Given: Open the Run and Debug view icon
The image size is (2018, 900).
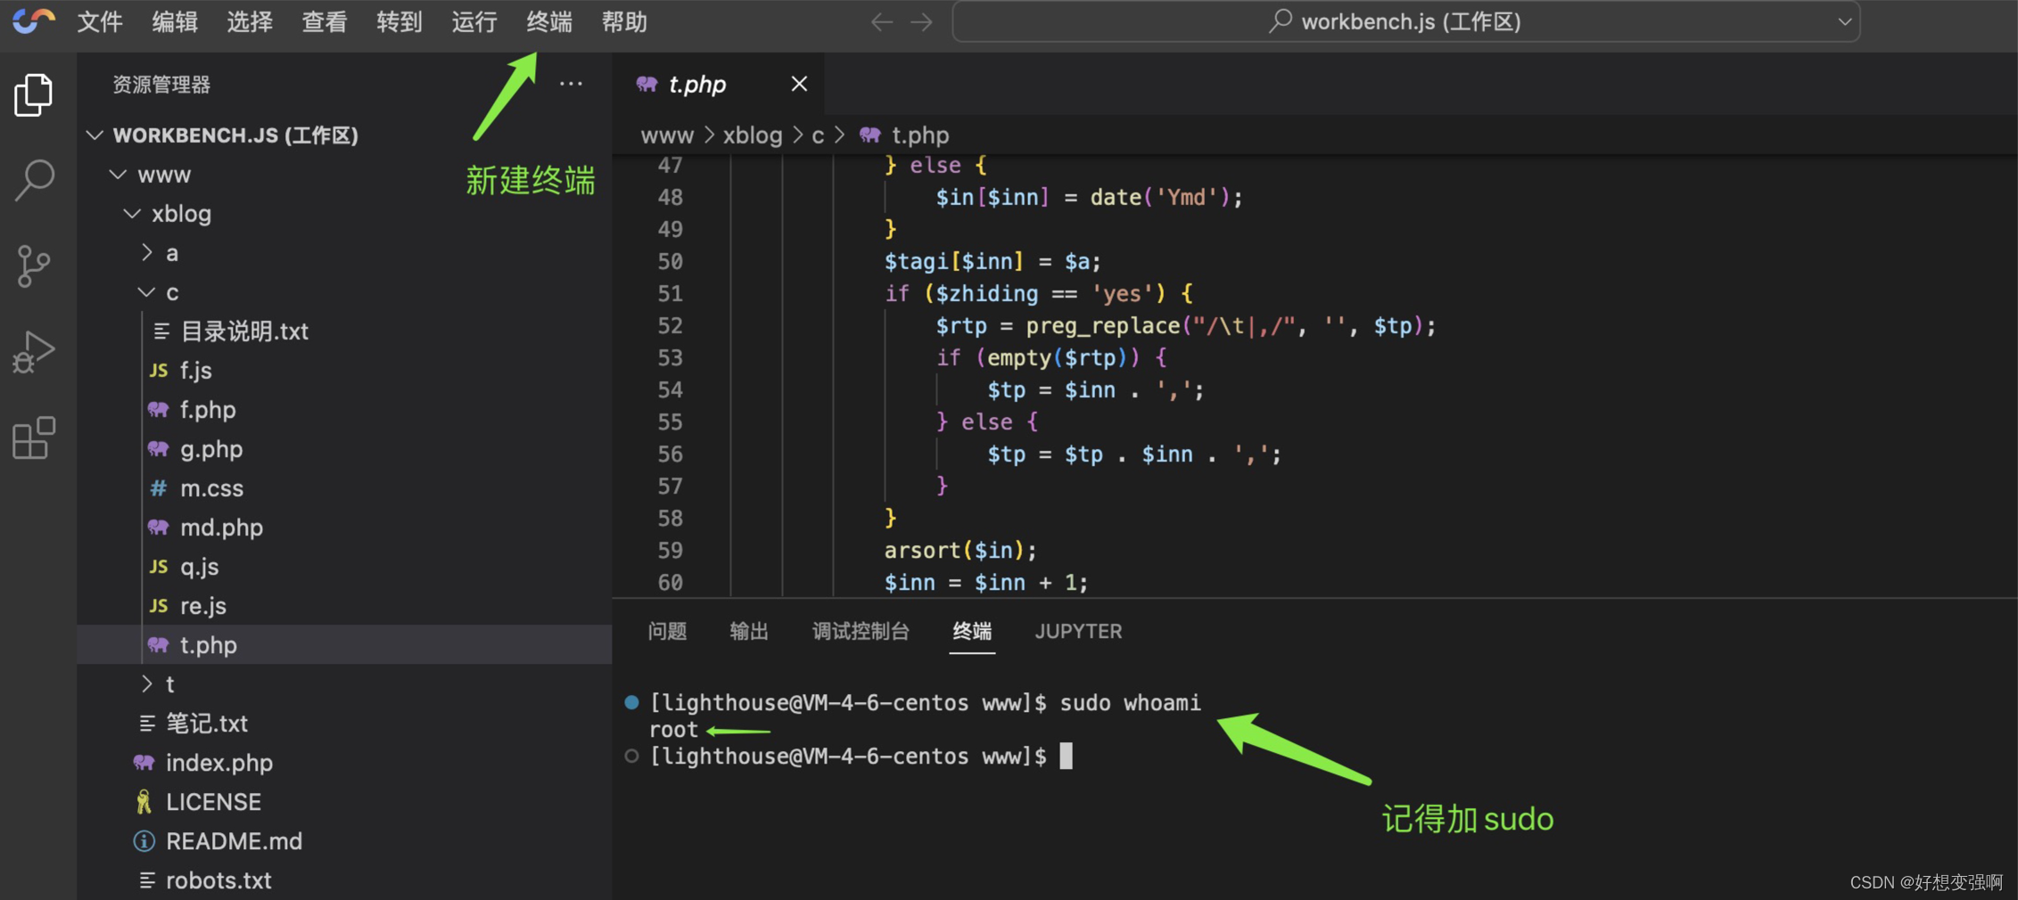Looking at the screenshot, I should (34, 352).
